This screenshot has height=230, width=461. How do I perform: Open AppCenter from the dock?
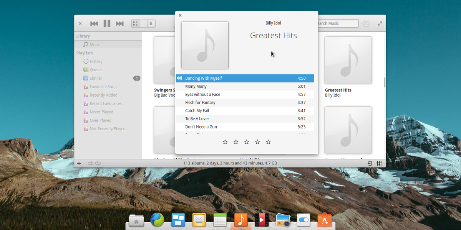pos(325,220)
